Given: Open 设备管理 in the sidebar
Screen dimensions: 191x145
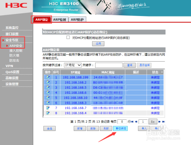Looking at the screenshot, I should pos(12,84).
